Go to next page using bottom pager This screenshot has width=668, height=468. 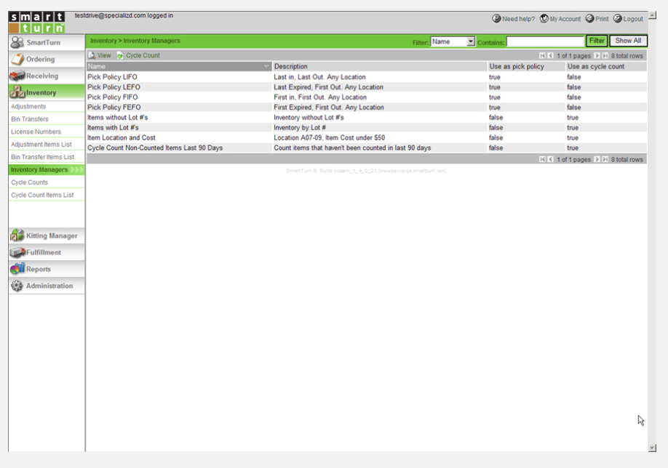pos(597,159)
